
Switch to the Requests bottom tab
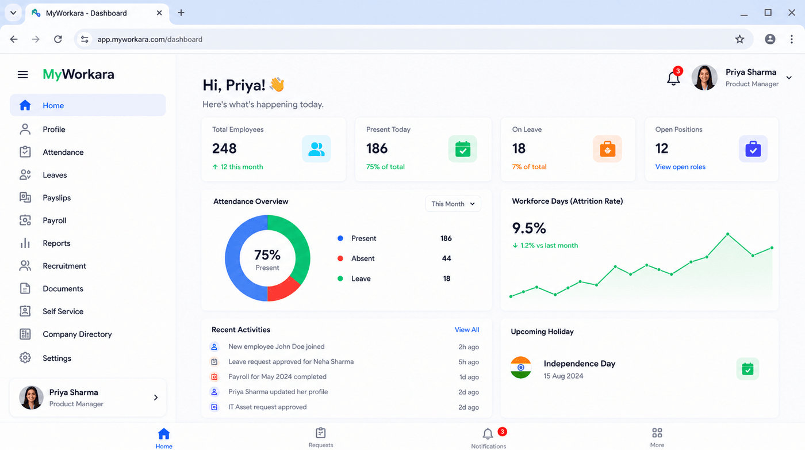coord(321,437)
